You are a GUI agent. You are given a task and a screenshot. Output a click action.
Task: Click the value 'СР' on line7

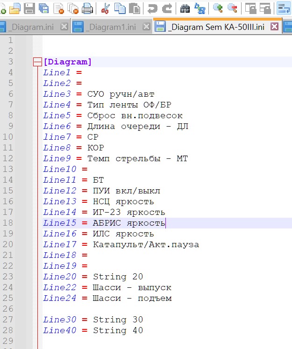point(93,137)
